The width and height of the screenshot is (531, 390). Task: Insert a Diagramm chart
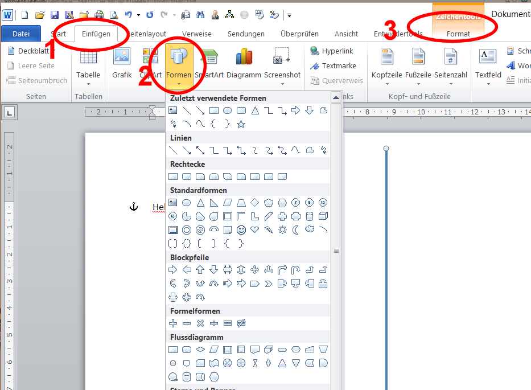[x=244, y=64]
